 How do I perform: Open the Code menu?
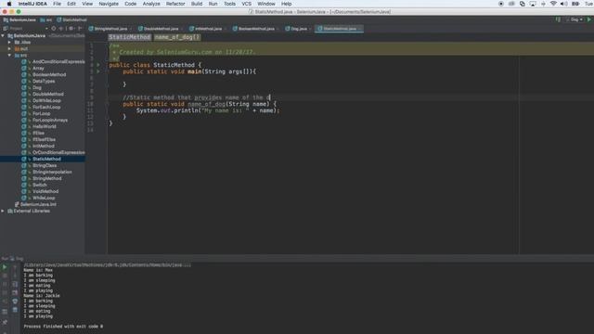point(130,4)
